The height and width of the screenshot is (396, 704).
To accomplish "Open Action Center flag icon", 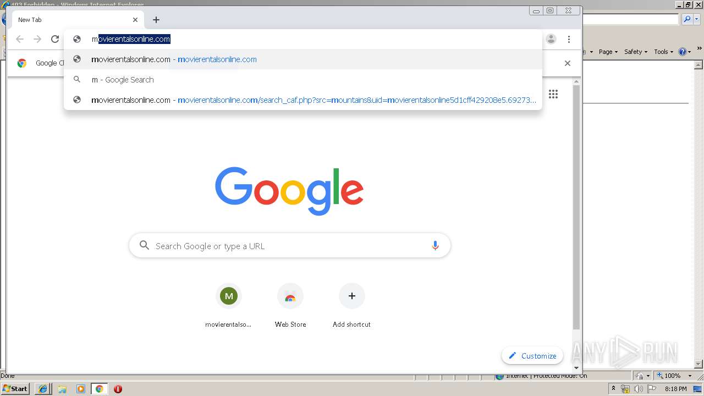I will click(652, 389).
